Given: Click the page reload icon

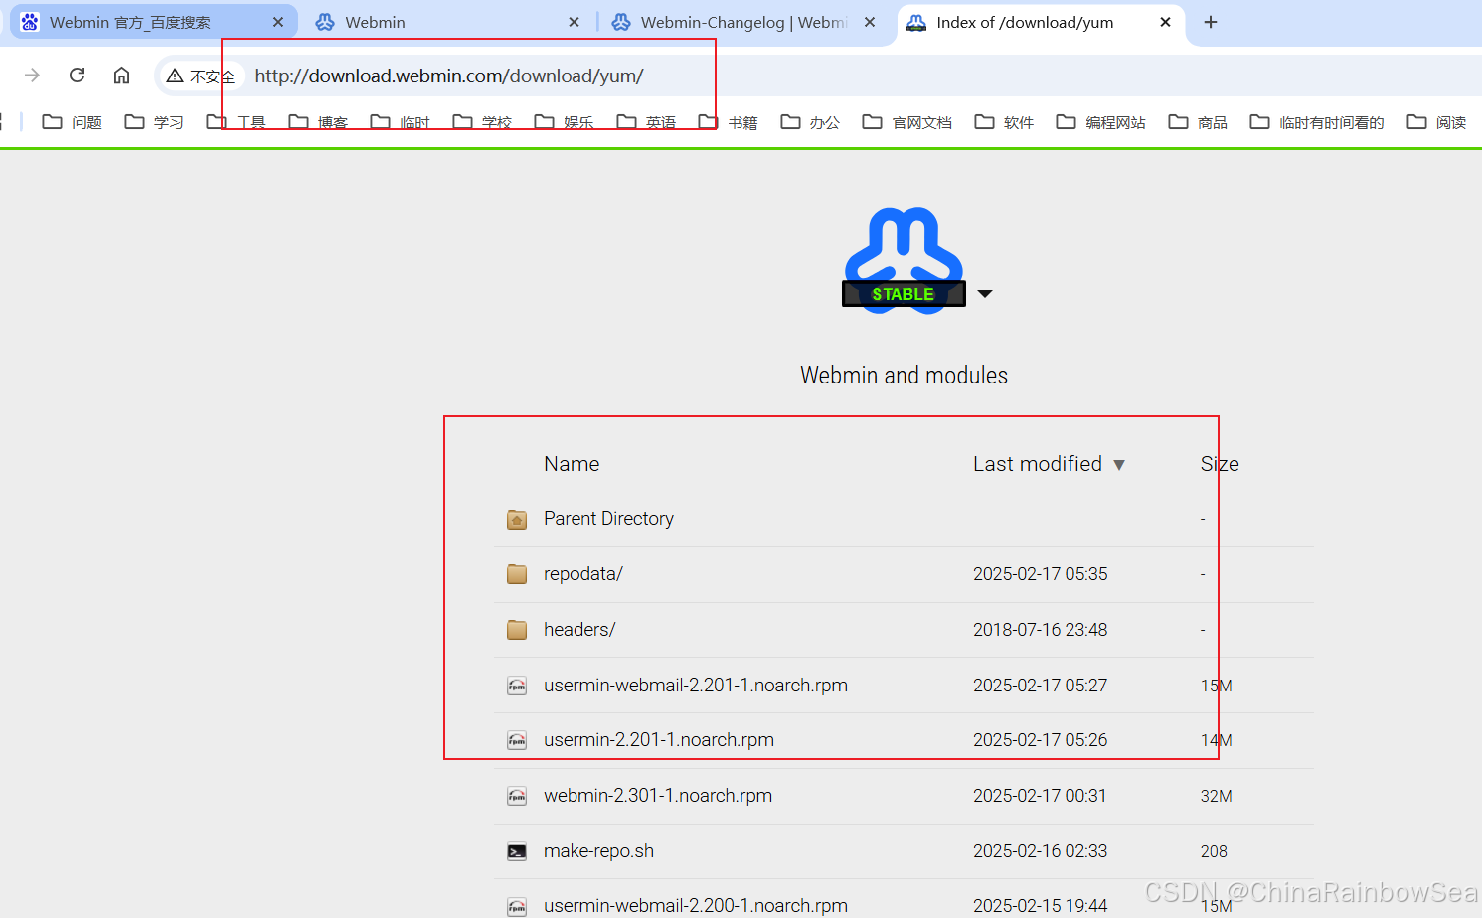Looking at the screenshot, I should click(78, 75).
